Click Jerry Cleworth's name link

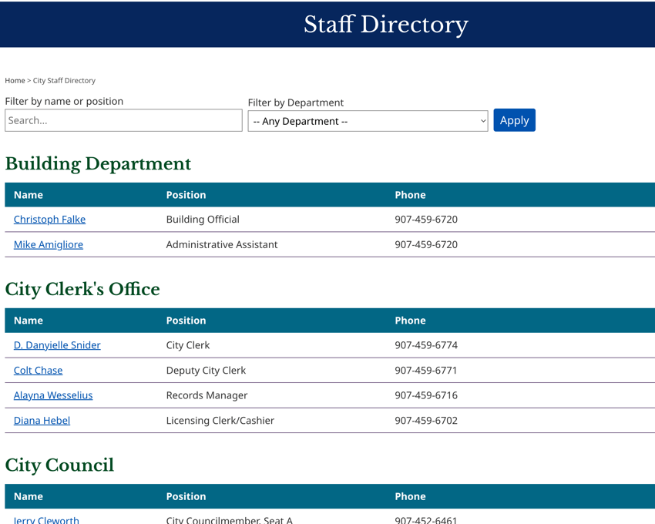[46, 520]
